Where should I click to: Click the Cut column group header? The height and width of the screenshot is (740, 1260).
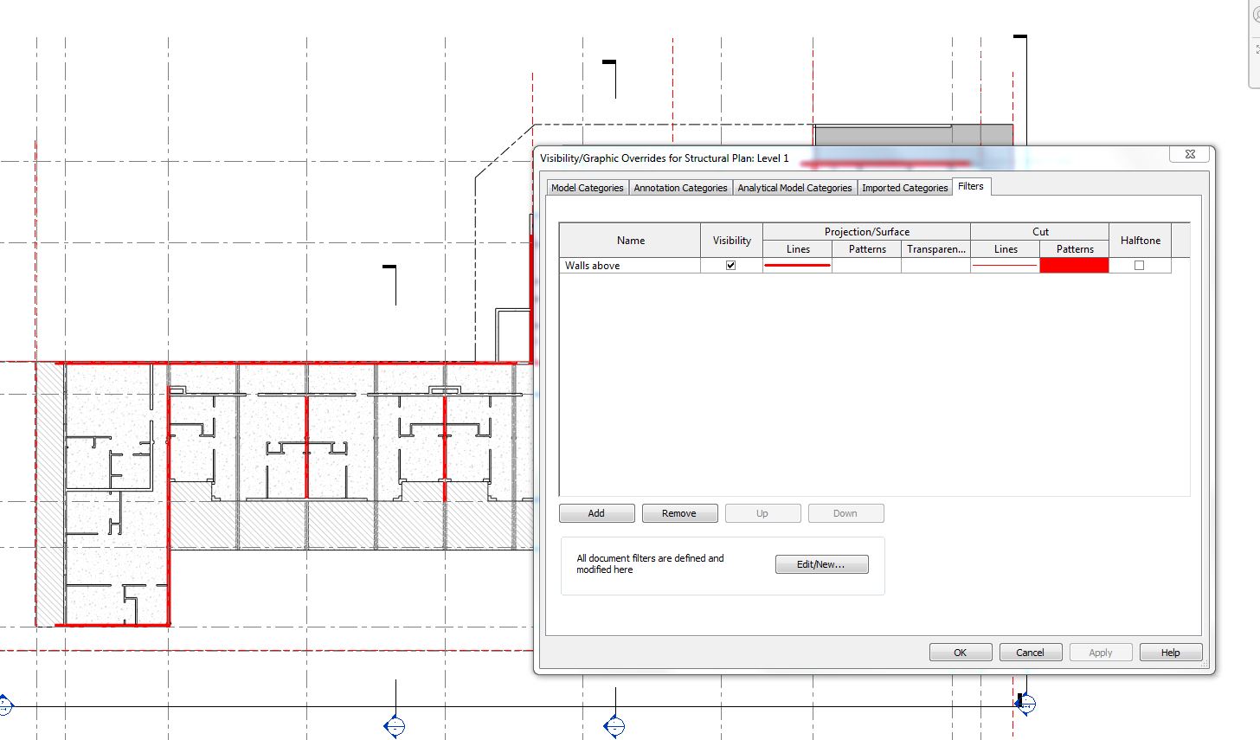(x=1039, y=232)
